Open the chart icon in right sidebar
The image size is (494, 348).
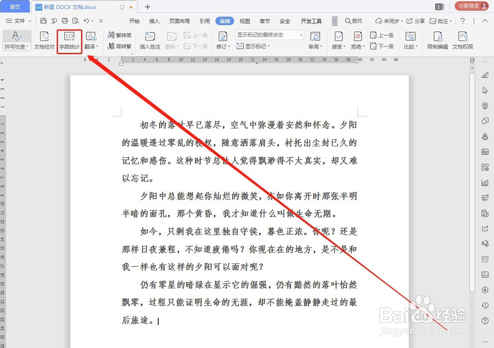pyautogui.click(x=485, y=183)
